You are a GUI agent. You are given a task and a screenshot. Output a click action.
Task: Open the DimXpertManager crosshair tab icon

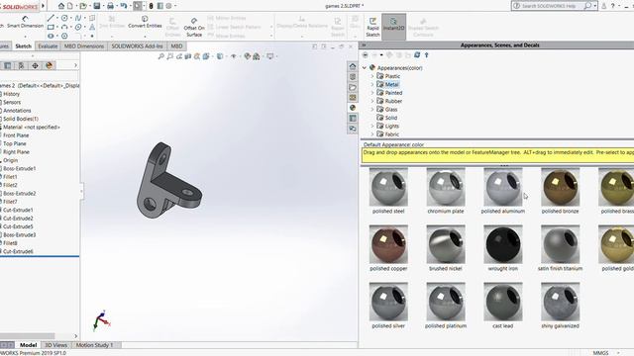tap(36, 65)
